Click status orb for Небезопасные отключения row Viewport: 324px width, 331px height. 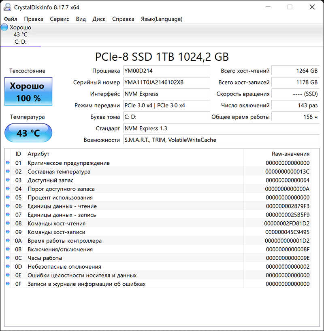(x=8, y=266)
